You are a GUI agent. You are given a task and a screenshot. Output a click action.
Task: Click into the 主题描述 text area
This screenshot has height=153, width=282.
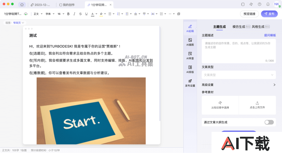click(x=239, y=51)
